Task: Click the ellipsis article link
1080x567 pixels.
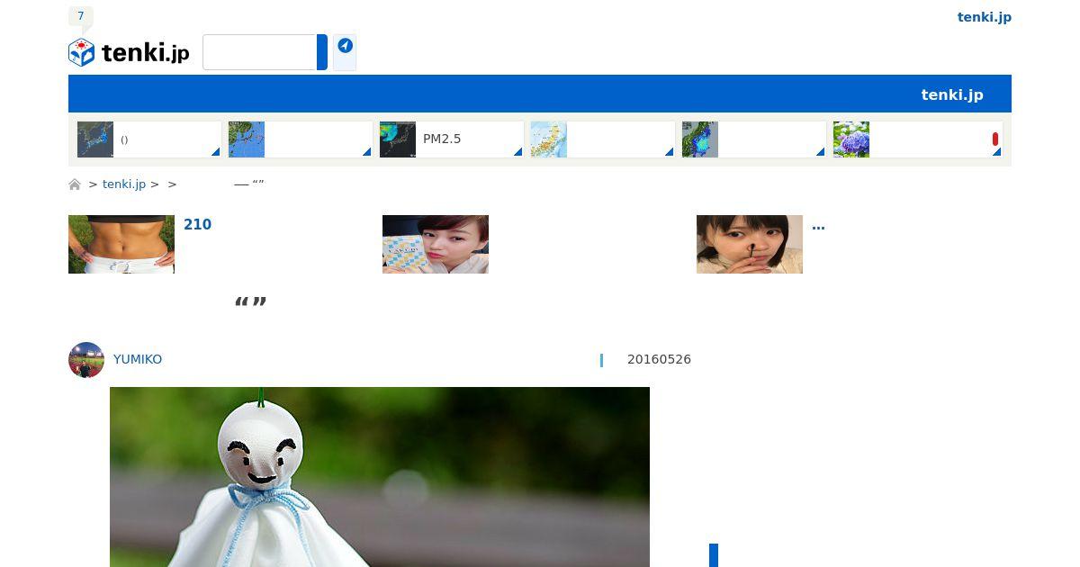Action: [x=818, y=225]
